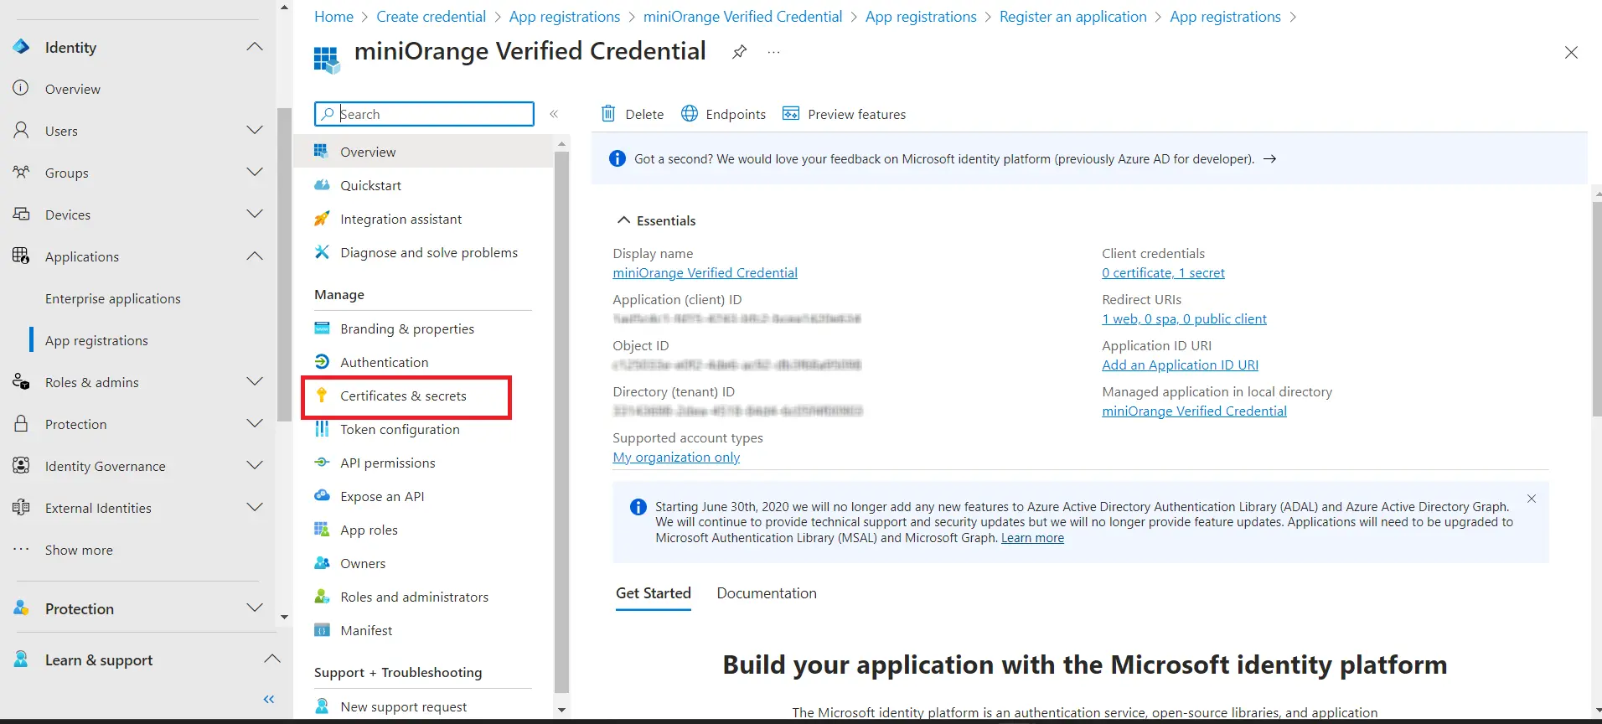Click the Overview grid icon in the resource menu

[322, 152]
